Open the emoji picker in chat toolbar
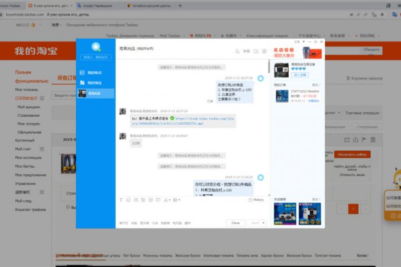Image resolution: width=401 pixels, height=267 pixels. click(x=130, y=200)
